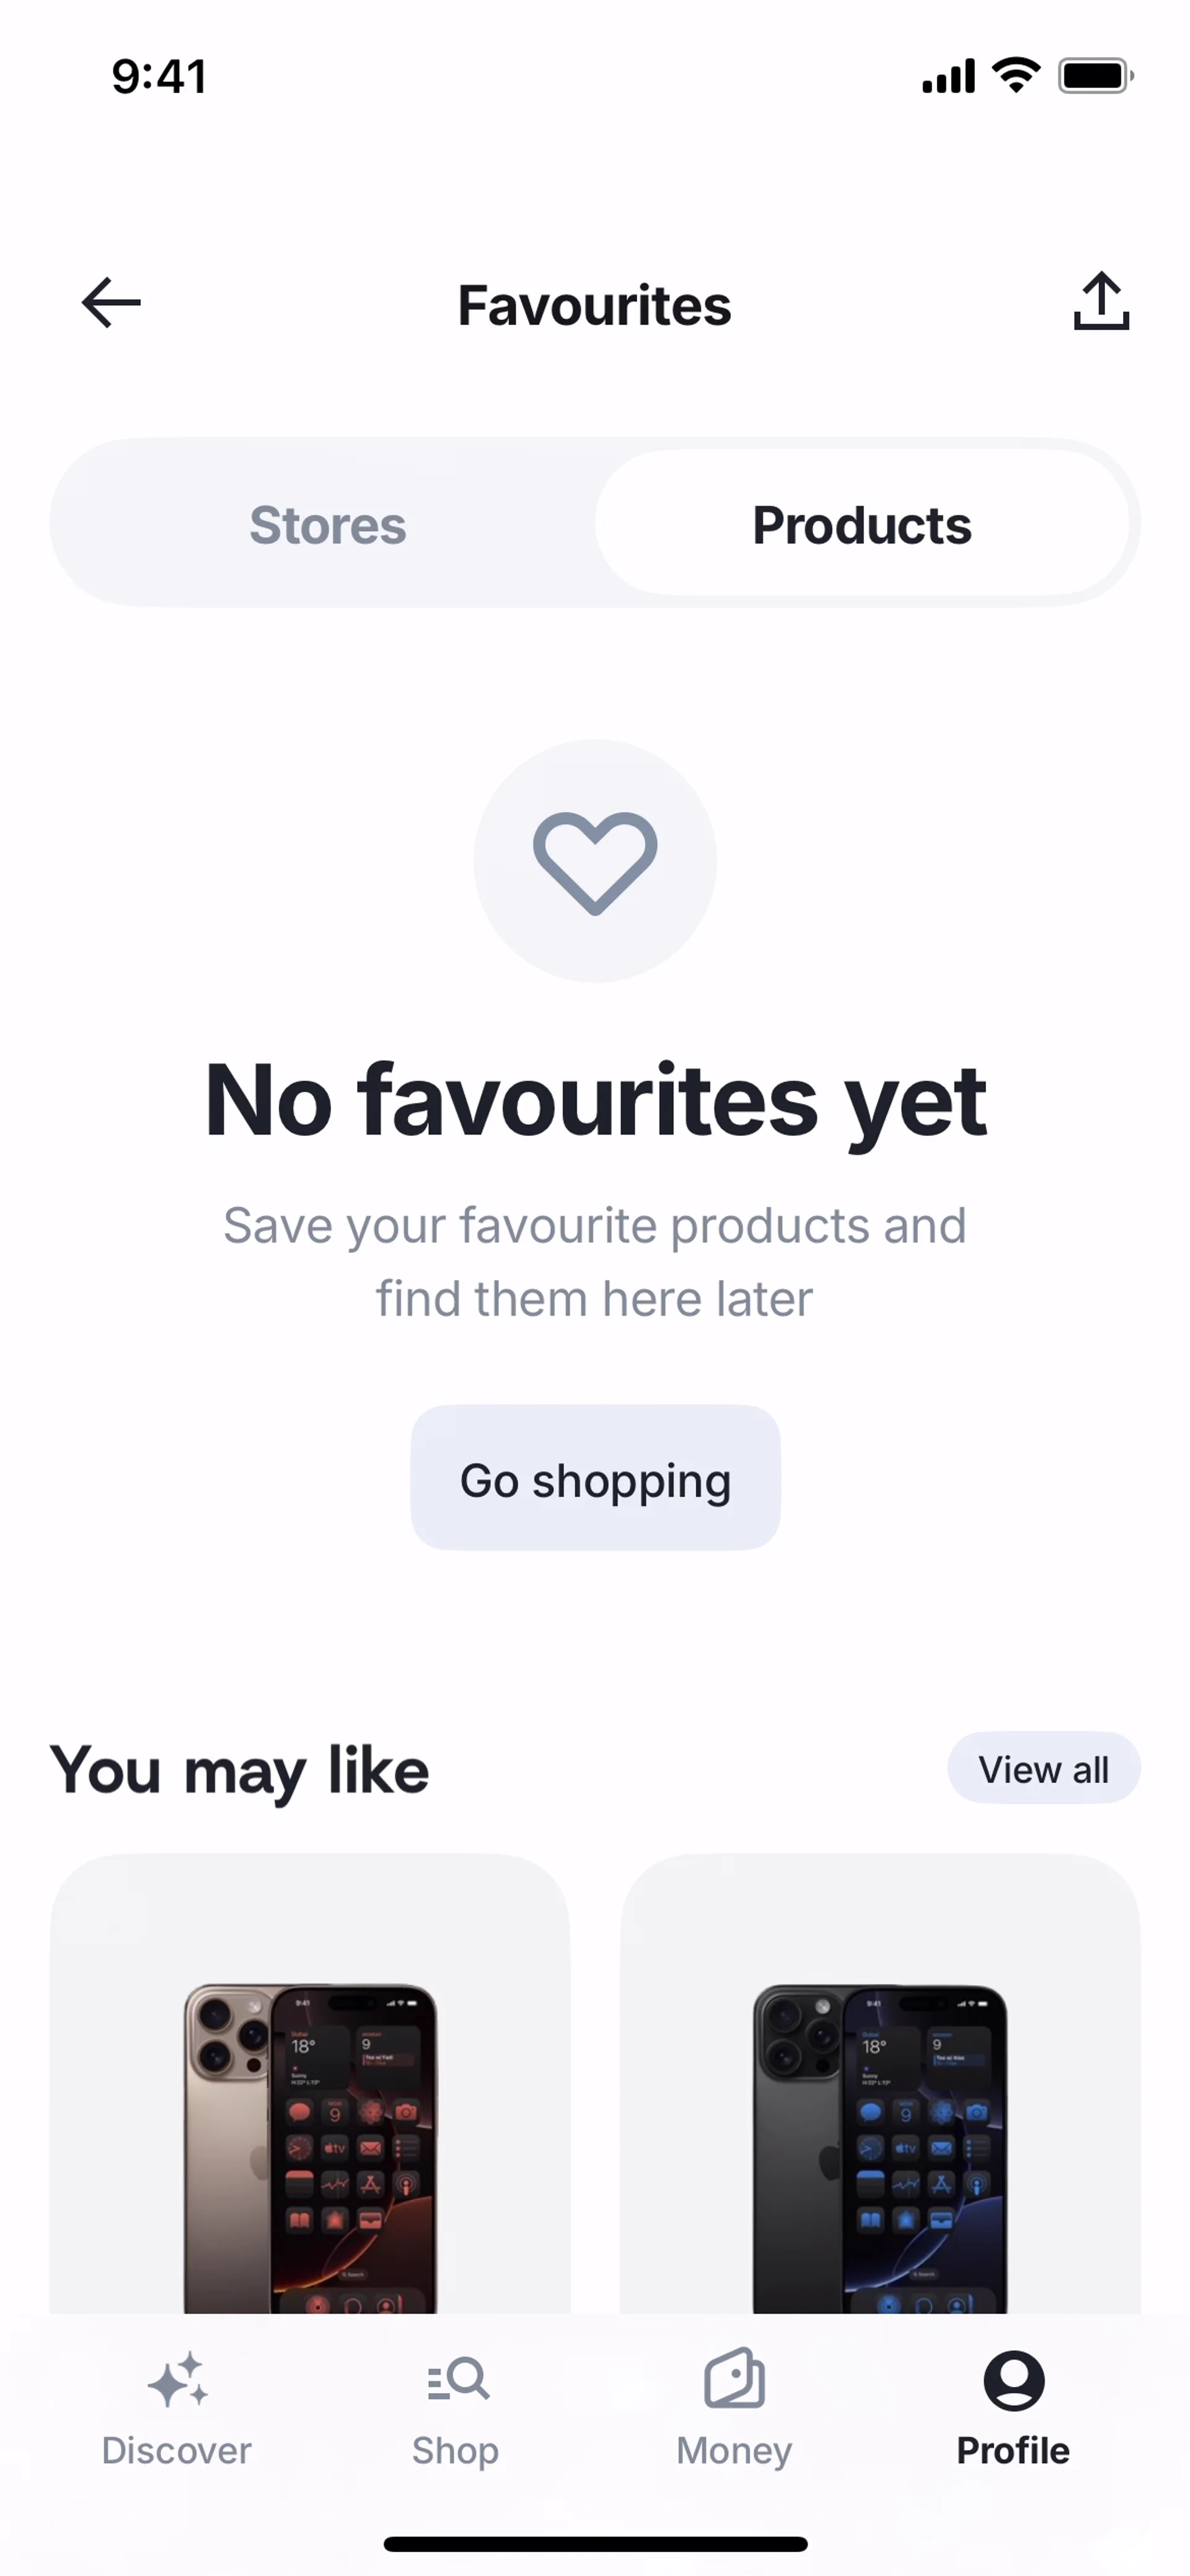Screen dimensions: 1190x2576
Task: Tap the Money tab label
Action: point(734,2451)
